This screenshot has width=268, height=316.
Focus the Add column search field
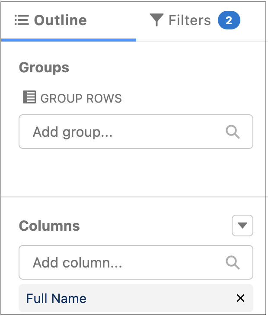[x=136, y=262]
